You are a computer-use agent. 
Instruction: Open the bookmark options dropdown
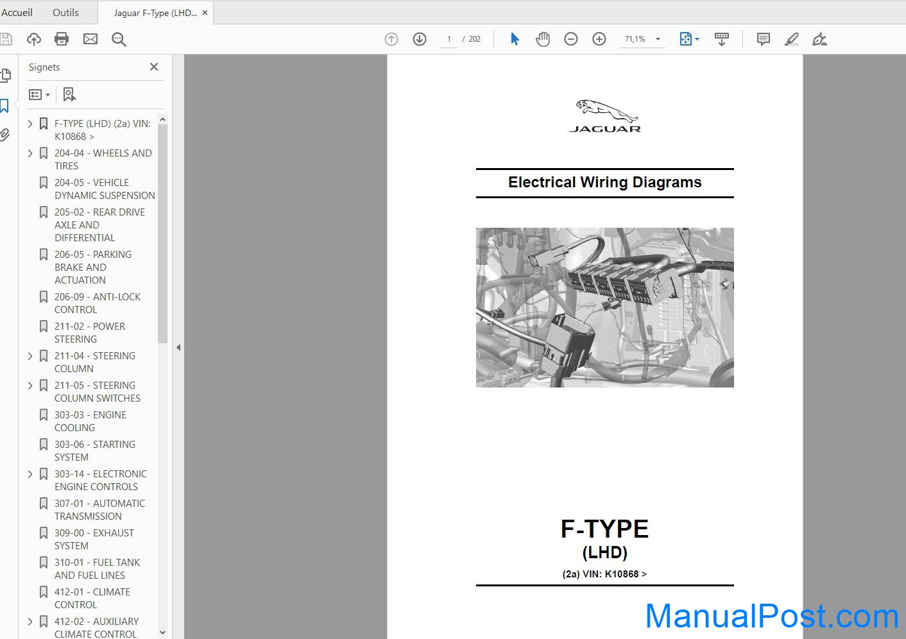(39, 94)
